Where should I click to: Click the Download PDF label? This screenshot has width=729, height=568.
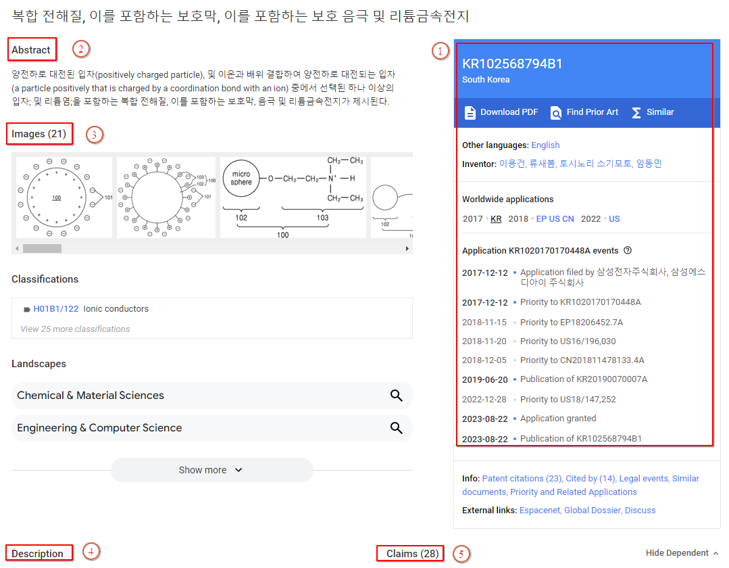[x=509, y=112]
